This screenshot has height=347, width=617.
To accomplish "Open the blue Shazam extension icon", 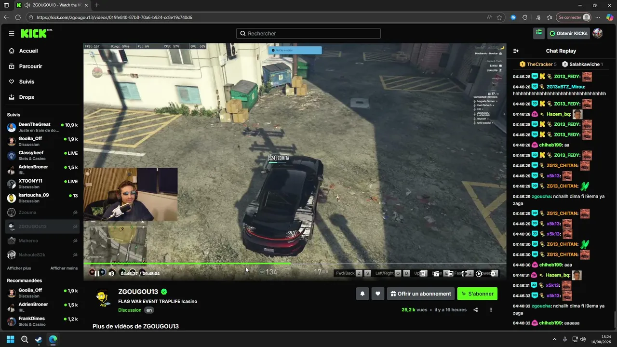I will 513,17.
